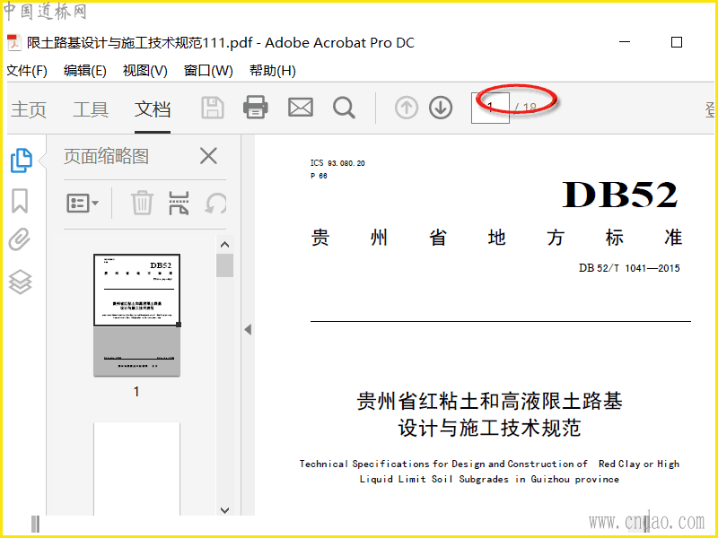Collapse navigation pane with left triangle
Screen dimensions: 718x538
[x=248, y=329]
